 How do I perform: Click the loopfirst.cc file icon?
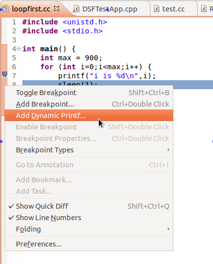(5, 9)
